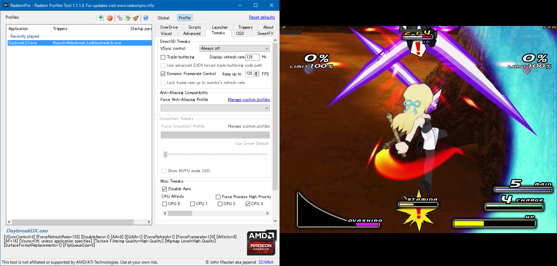The image size is (557, 266).
Task: Click Manage custom profiles link under Anti-Aliasing
Action: coord(249,100)
